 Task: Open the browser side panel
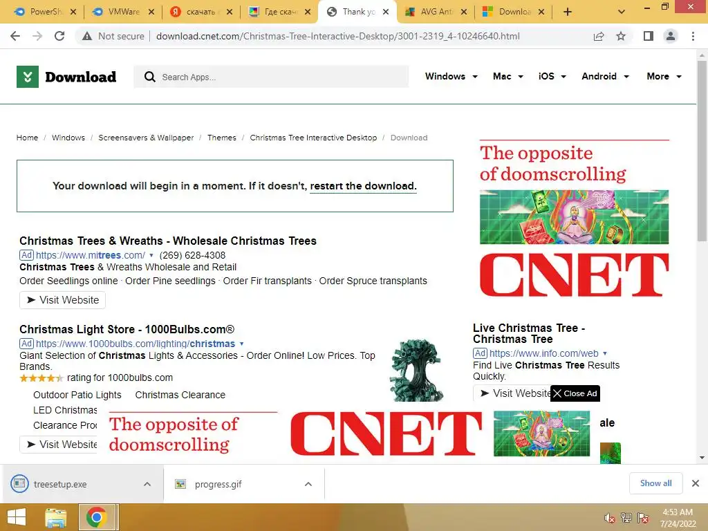[x=649, y=36]
